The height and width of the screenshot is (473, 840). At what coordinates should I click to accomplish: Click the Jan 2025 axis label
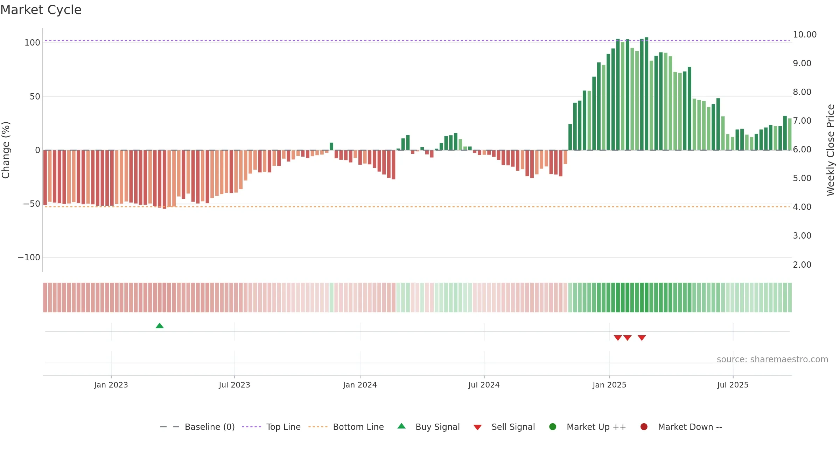click(609, 385)
